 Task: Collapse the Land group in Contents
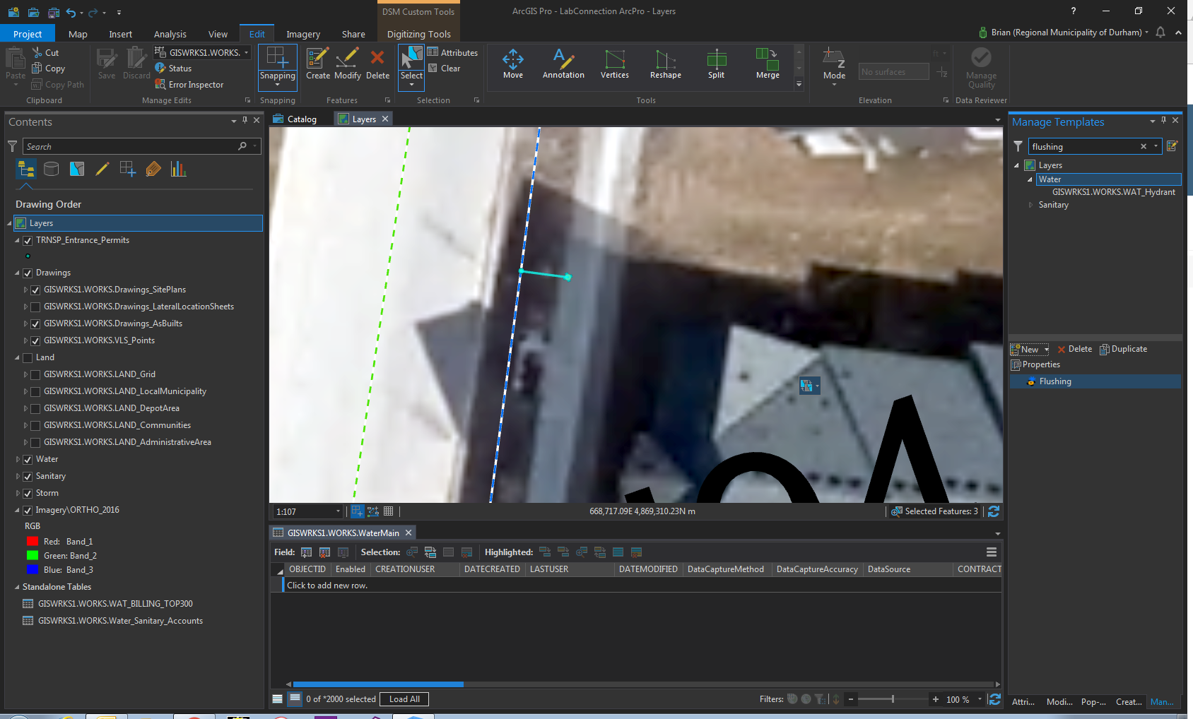point(18,358)
